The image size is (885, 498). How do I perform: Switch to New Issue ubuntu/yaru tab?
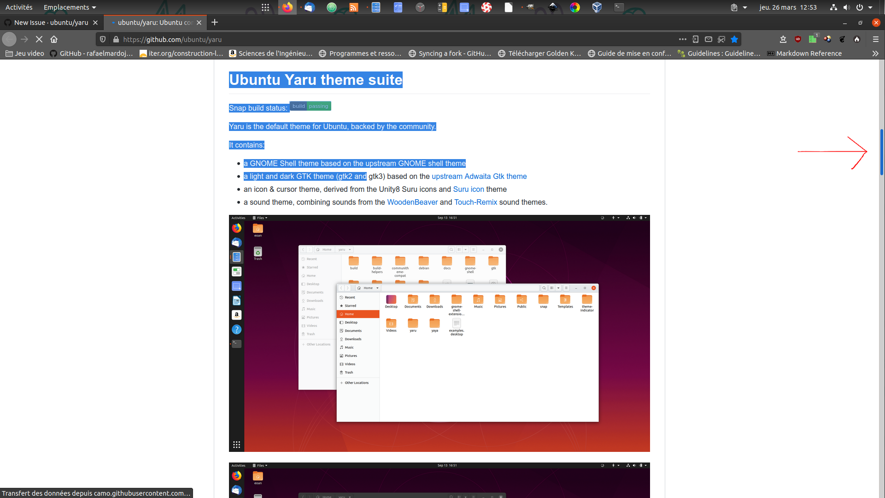coord(51,23)
